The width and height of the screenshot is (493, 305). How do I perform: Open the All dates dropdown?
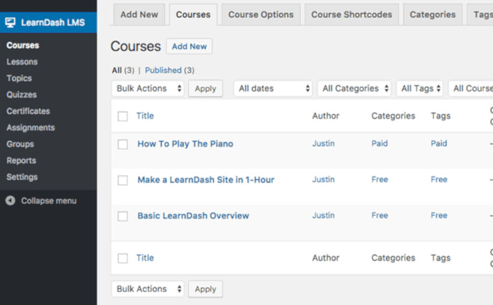pos(273,88)
